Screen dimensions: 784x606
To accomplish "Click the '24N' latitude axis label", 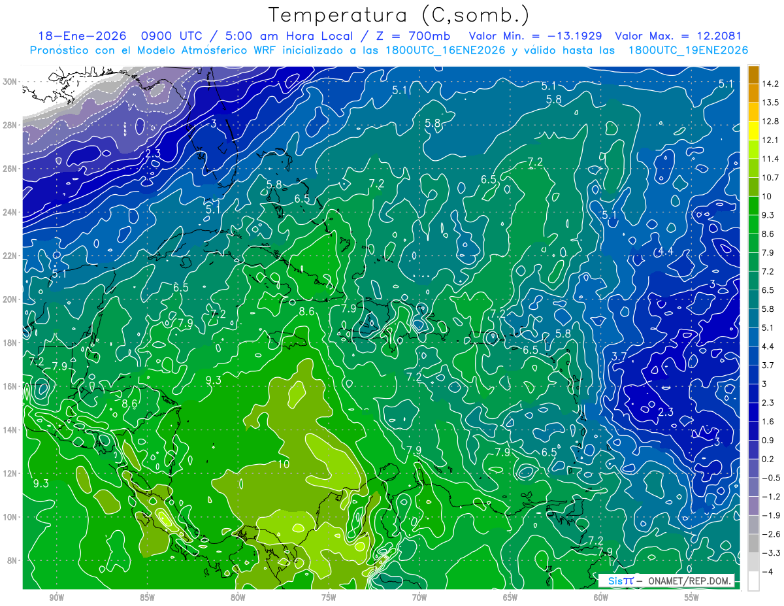I will click(10, 212).
